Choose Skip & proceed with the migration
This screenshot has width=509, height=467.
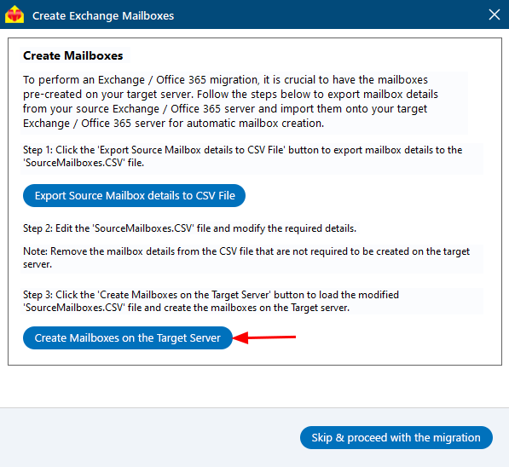pyautogui.click(x=396, y=437)
